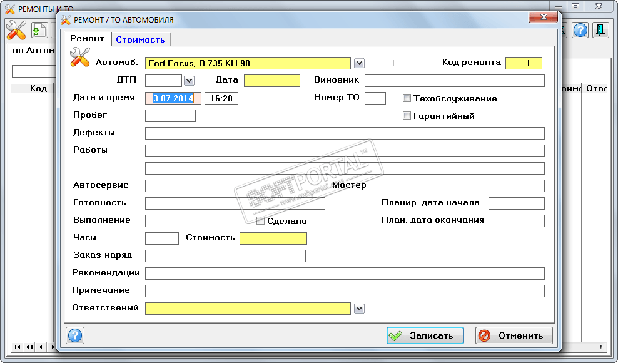Click the Планир. дата начала field

pos(516,203)
